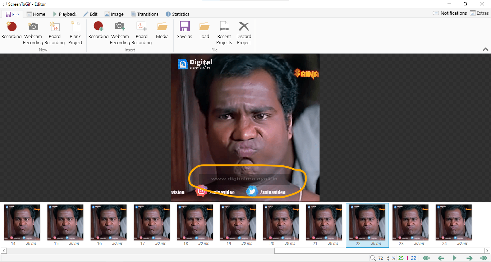Click the left scroll arrow of the frame list
Image resolution: width=491 pixels, height=262 pixels.
4,250
